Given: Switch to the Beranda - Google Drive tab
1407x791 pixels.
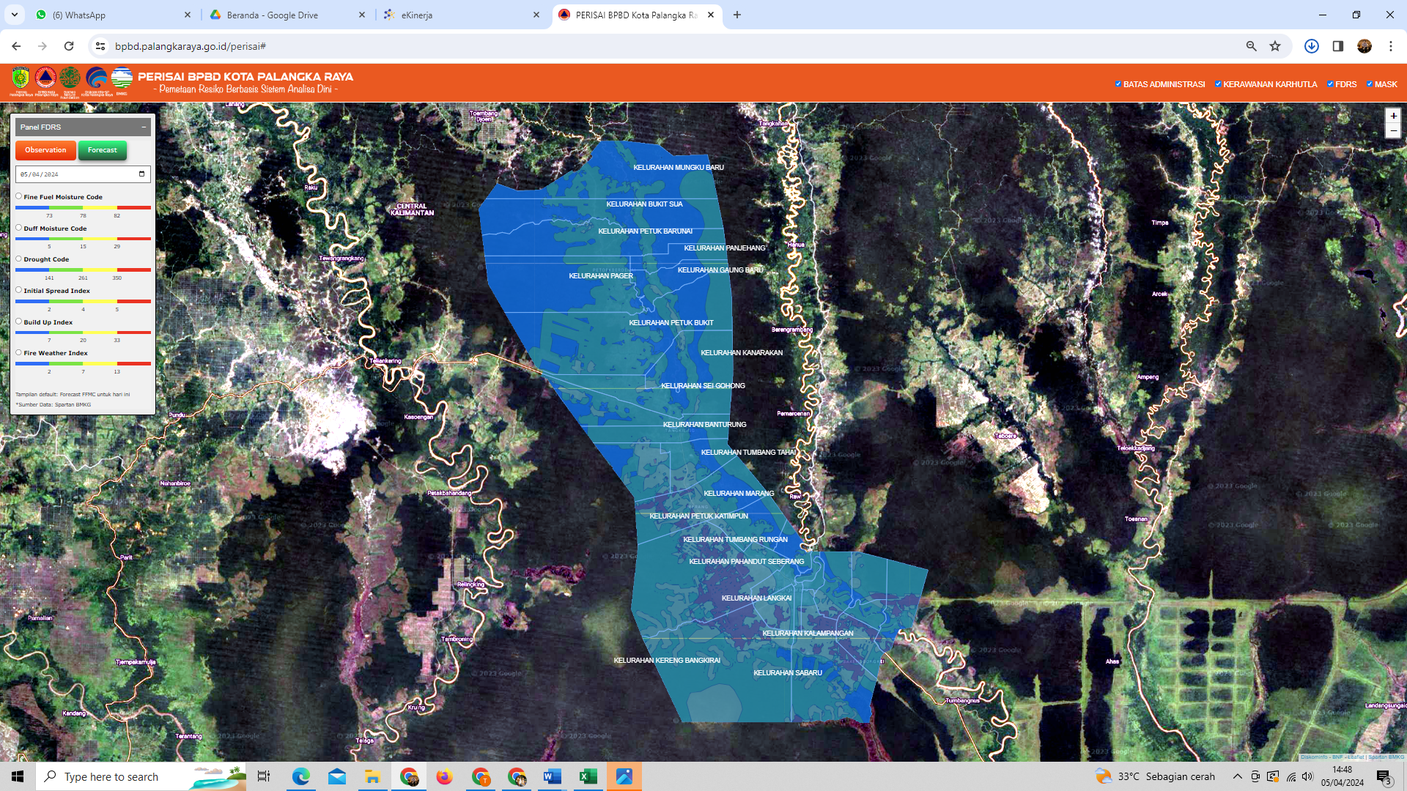Looking at the screenshot, I should point(286,15).
